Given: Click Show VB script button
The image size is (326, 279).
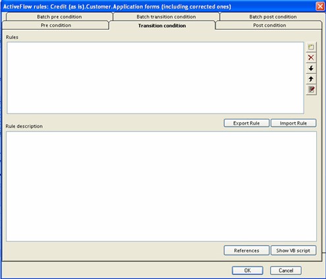Looking at the screenshot, I should 294,251.
